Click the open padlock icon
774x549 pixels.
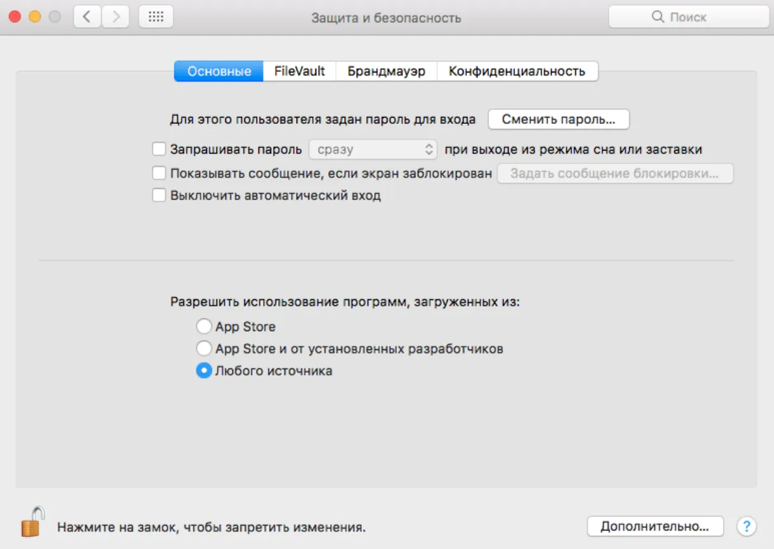[32, 522]
